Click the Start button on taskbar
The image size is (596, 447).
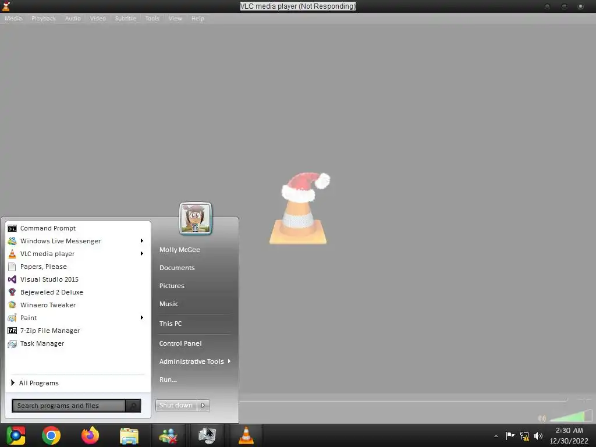click(x=16, y=435)
